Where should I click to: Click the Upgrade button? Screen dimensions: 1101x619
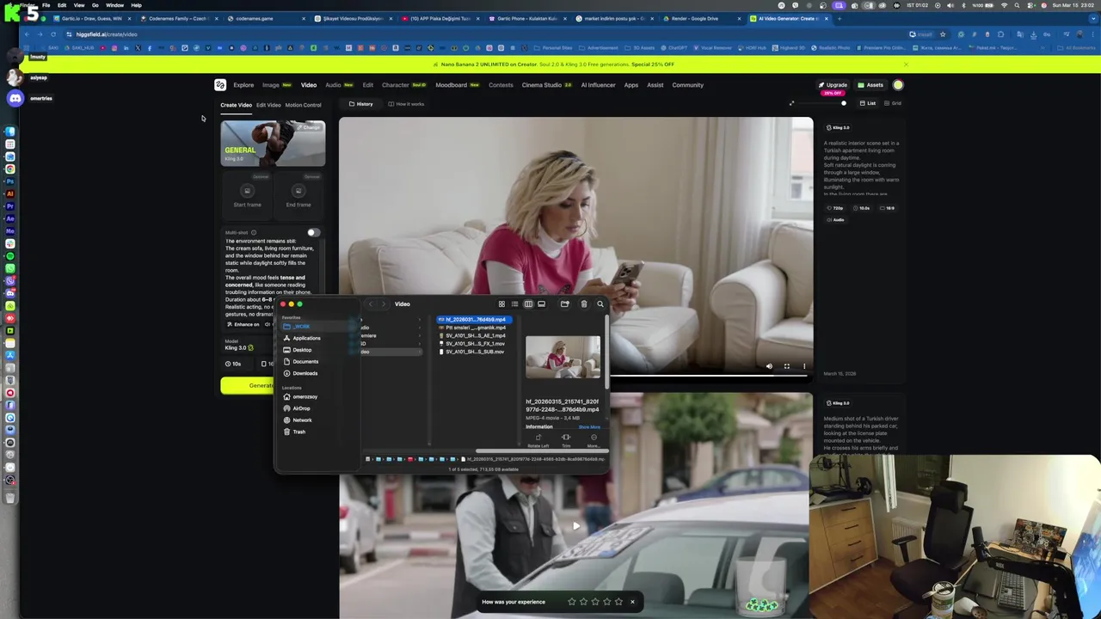[x=833, y=85]
